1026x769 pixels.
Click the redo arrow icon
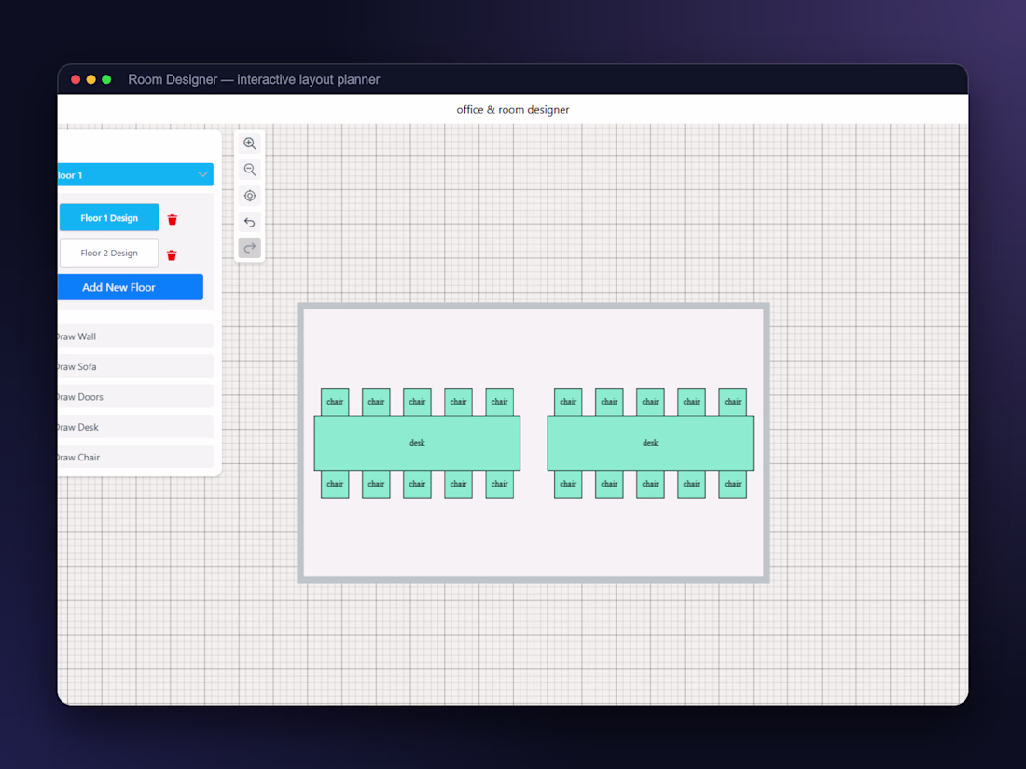click(249, 248)
